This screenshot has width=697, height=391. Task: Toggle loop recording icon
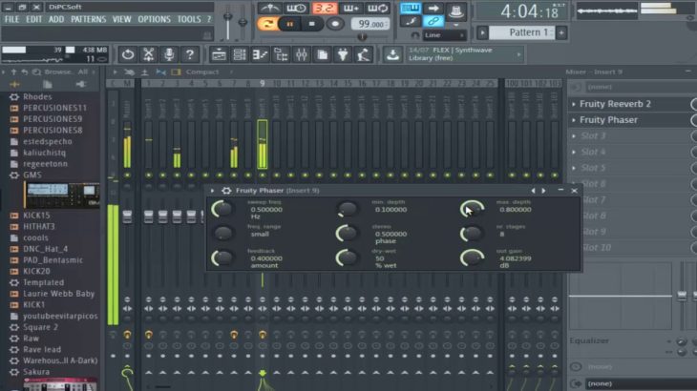tap(377, 8)
